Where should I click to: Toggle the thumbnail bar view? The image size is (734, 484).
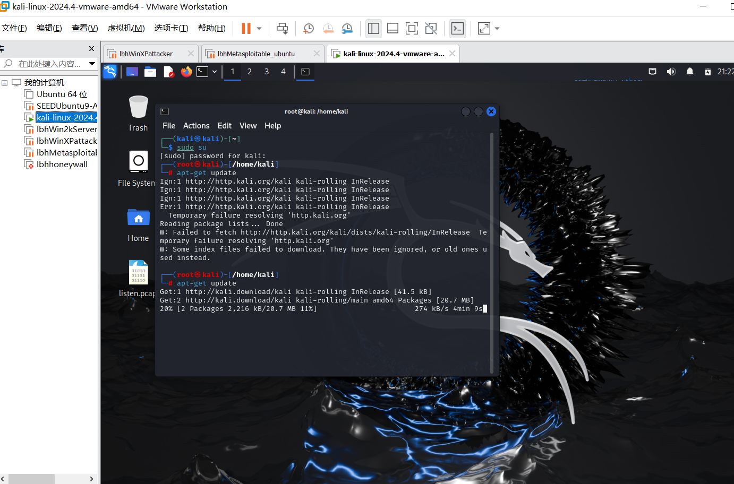[392, 29]
